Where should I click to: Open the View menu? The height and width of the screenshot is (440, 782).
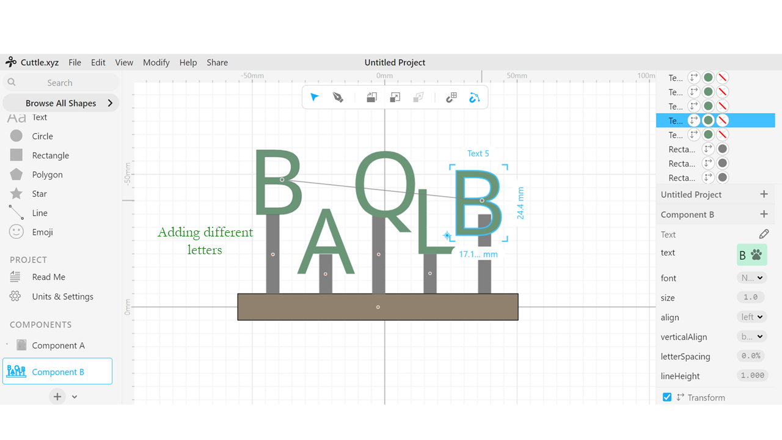[124, 62]
